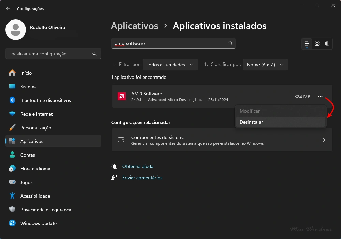
Task: Open the AMD Software options menu
Action: [320, 97]
